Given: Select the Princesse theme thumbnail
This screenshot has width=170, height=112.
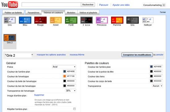Looking at the screenshot, I should [x=102, y=20].
